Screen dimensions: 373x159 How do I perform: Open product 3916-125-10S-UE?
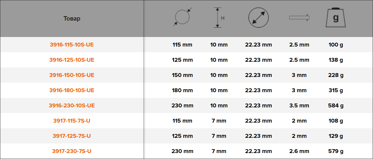click(72, 60)
